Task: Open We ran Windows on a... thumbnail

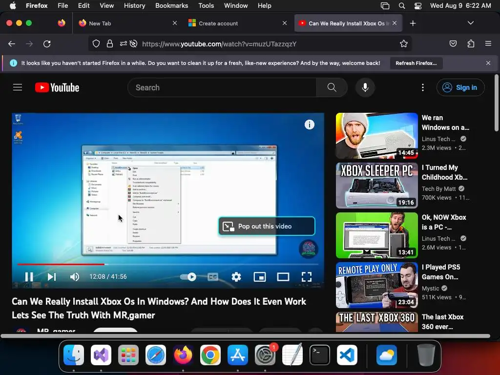Action: [x=376, y=136]
